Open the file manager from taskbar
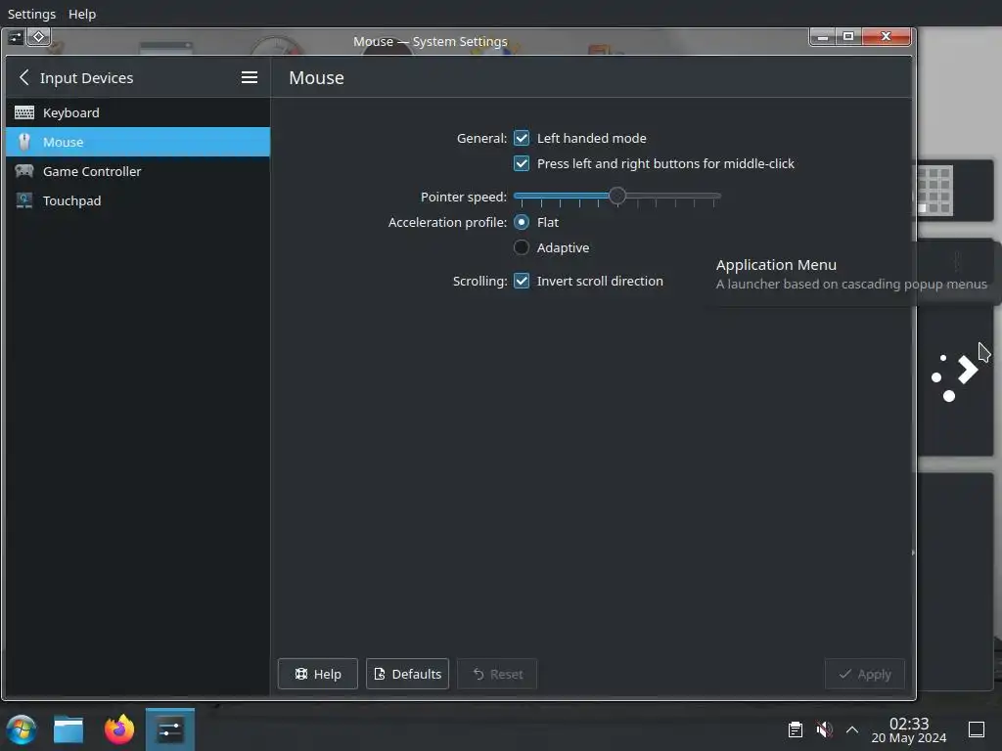 [x=68, y=729]
